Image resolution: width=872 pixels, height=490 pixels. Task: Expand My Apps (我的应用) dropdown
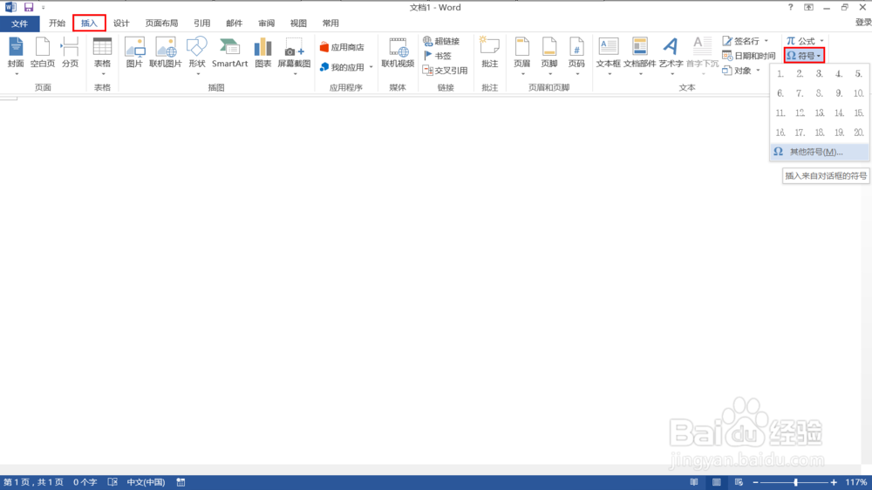click(x=371, y=67)
